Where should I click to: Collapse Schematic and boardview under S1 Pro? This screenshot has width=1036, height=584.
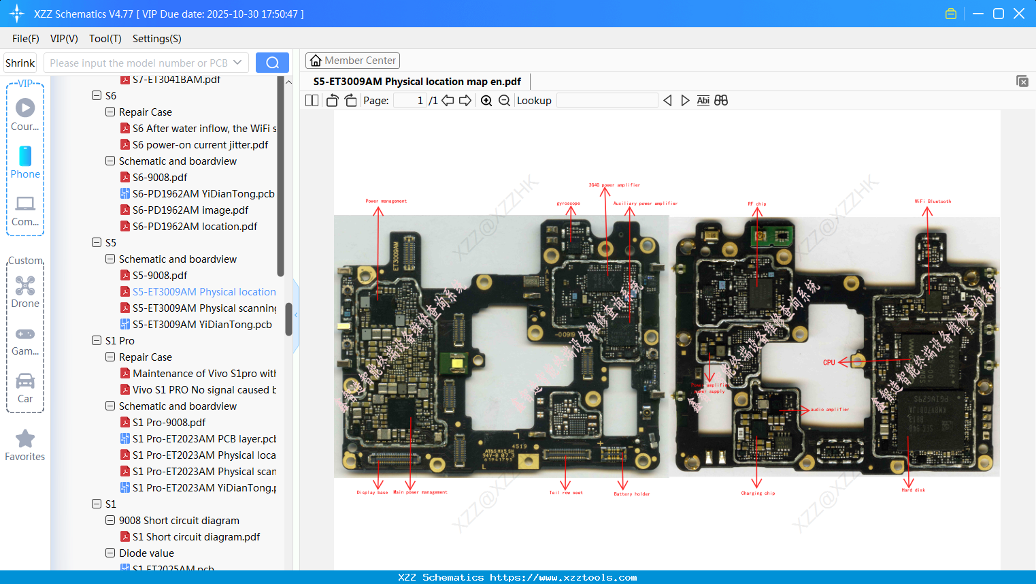110,406
